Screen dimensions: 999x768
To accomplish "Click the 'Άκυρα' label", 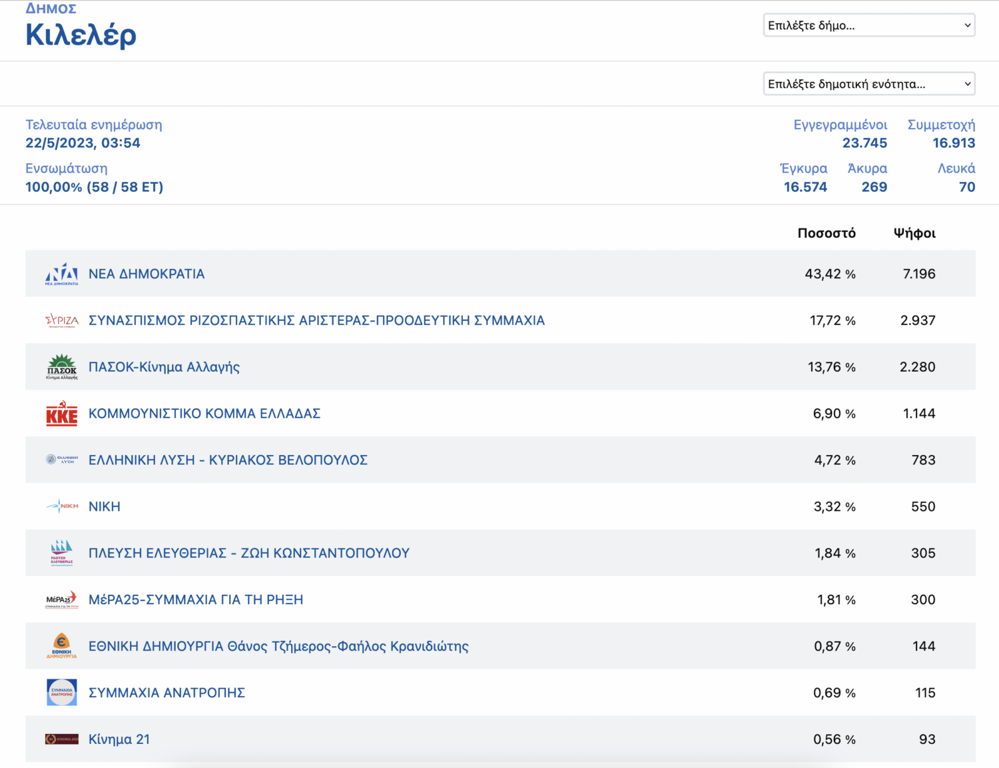I will (x=867, y=169).
